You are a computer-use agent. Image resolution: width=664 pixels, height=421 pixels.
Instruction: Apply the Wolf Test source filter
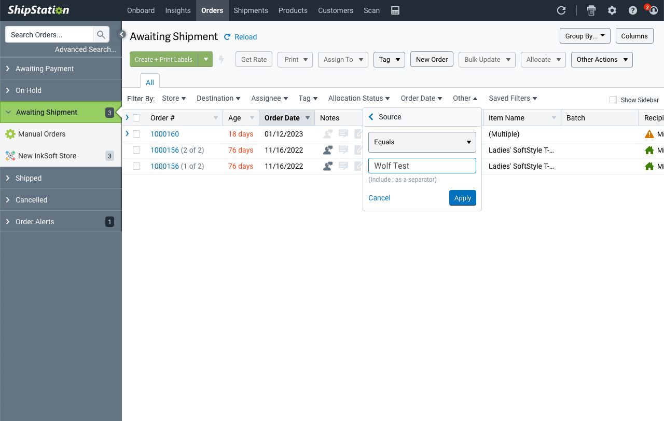462,198
